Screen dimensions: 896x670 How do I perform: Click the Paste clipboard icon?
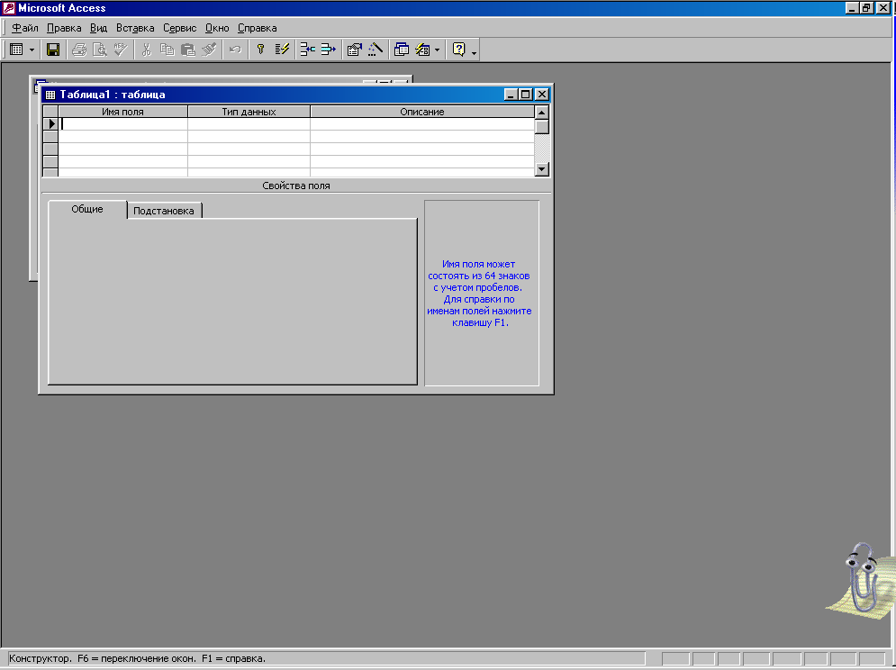click(188, 50)
